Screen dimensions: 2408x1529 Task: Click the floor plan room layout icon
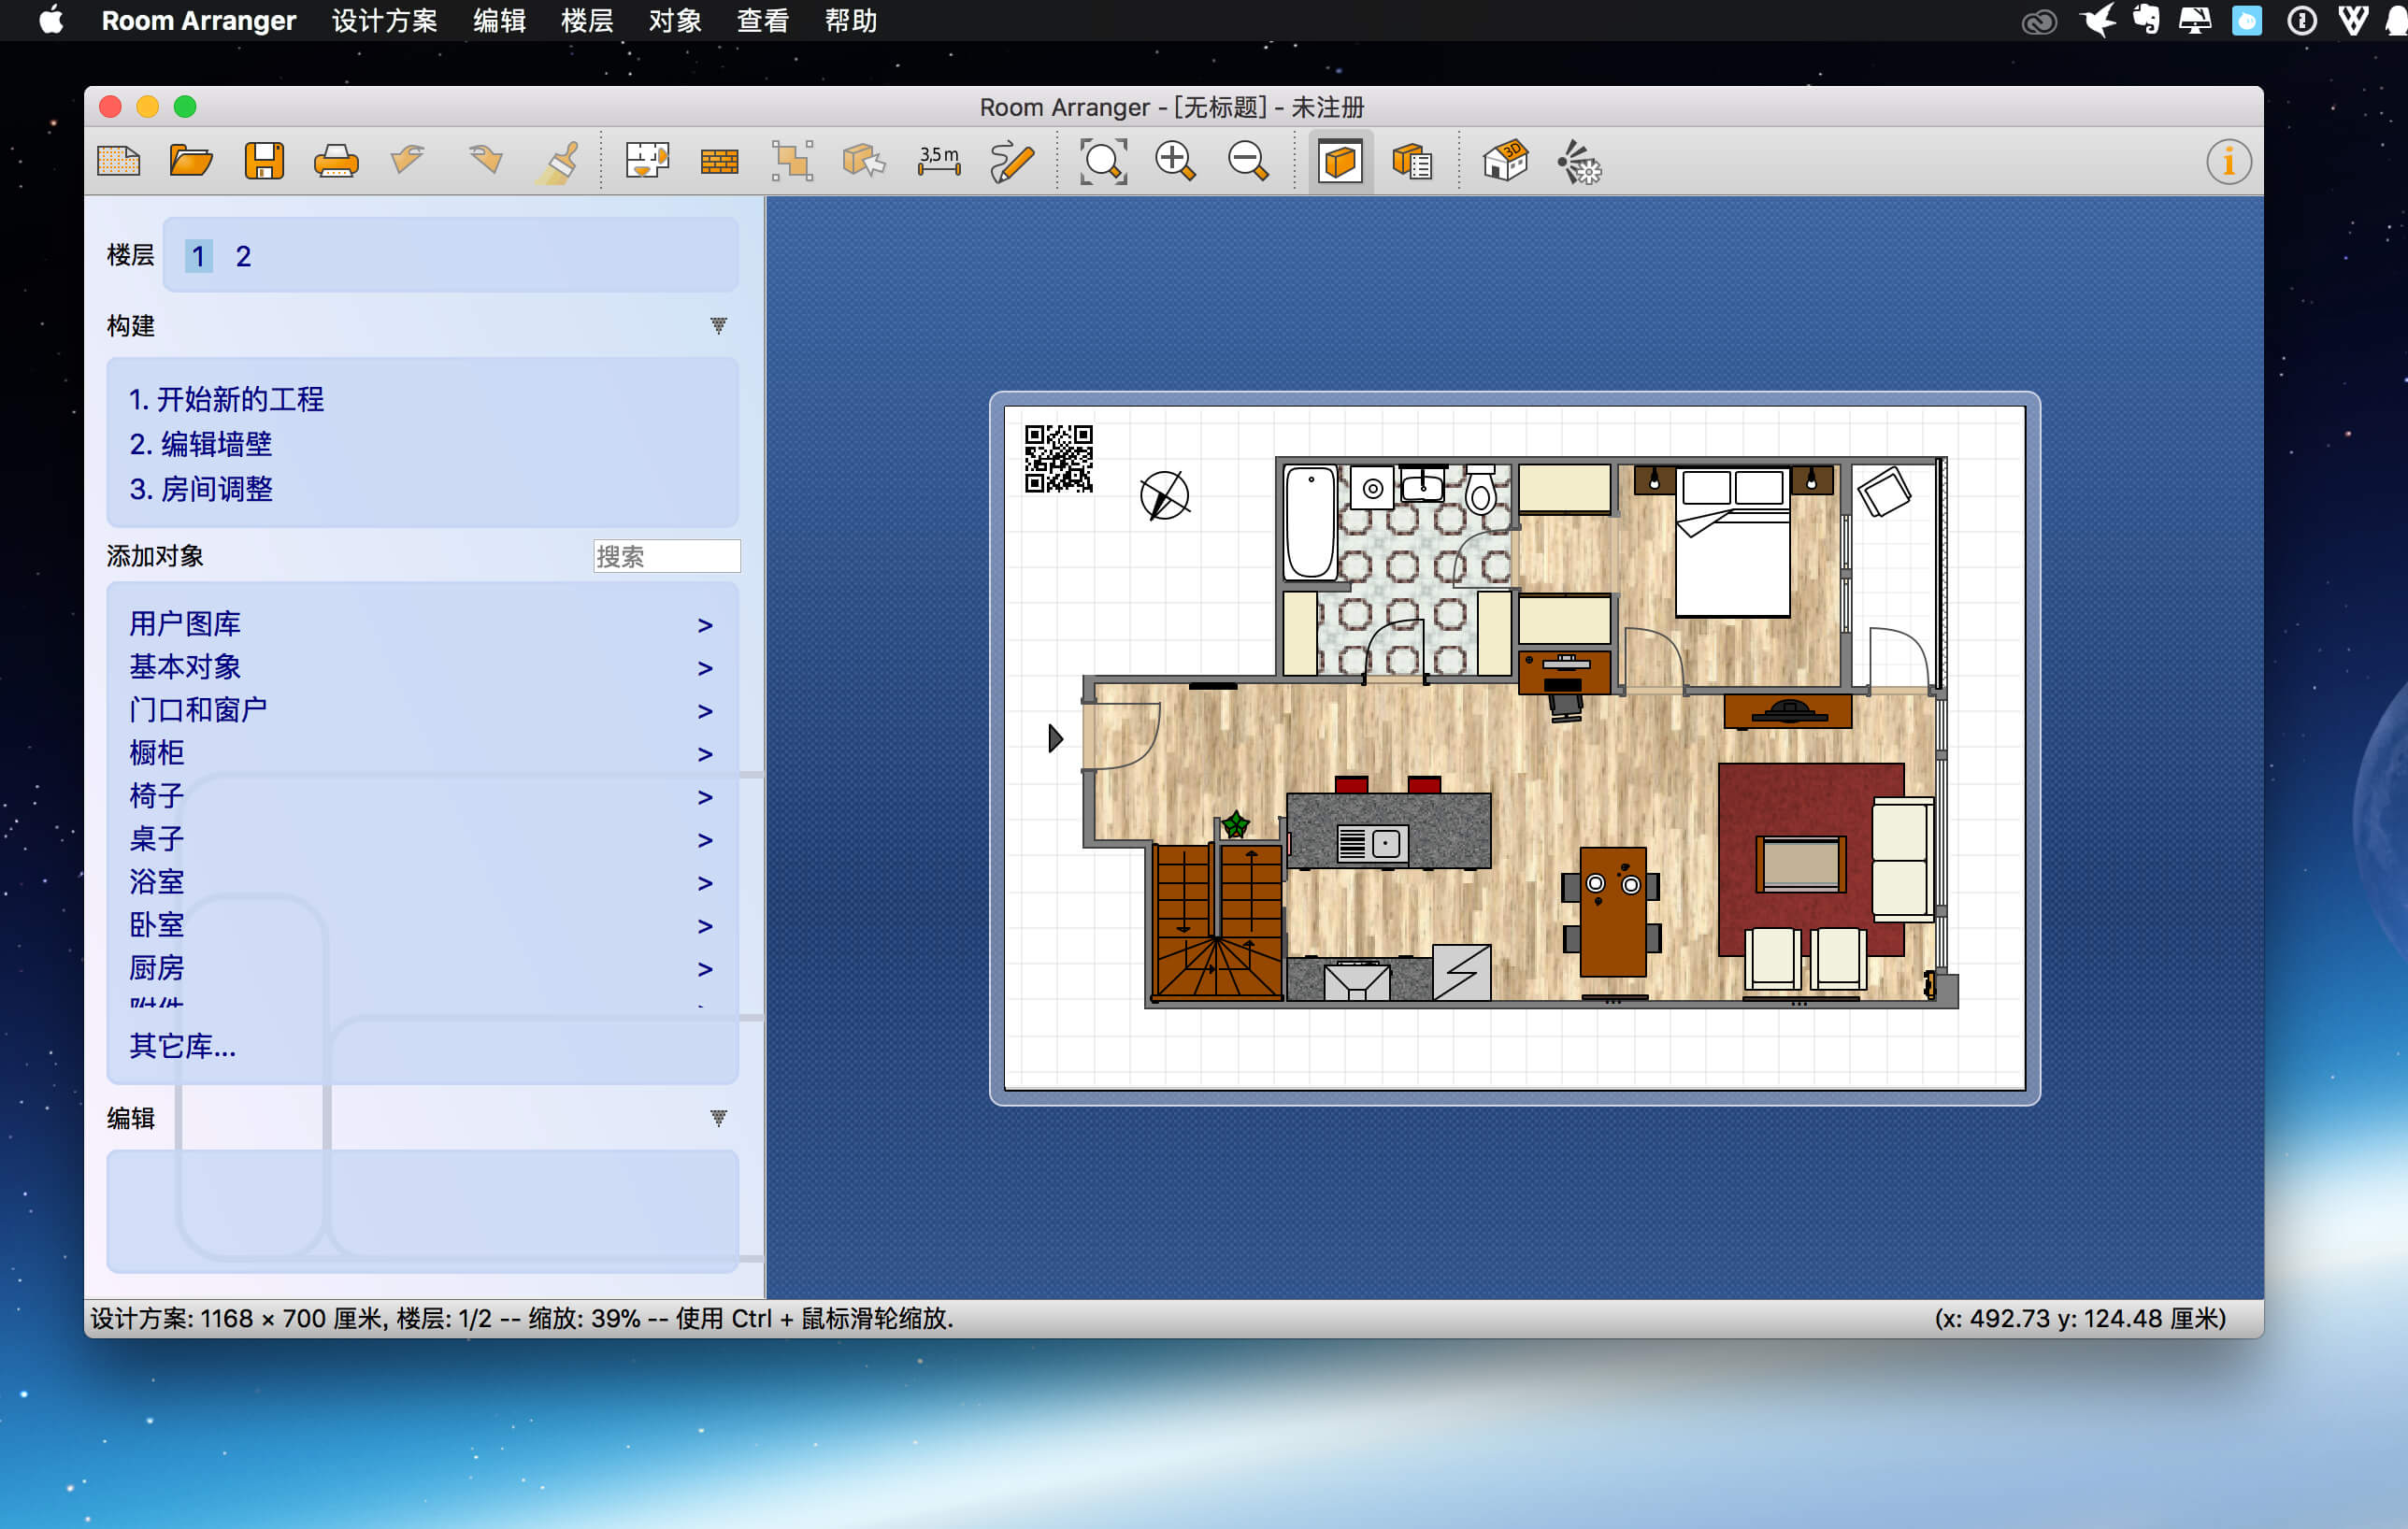(647, 161)
